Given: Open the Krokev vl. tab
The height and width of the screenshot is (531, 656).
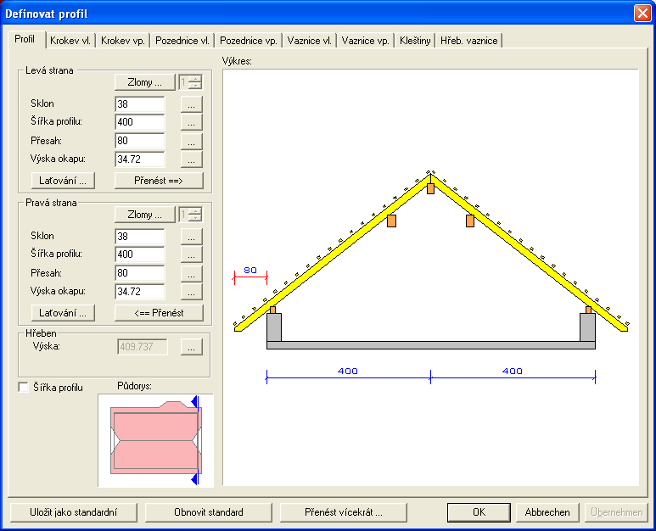Looking at the screenshot, I should pos(70,41).
